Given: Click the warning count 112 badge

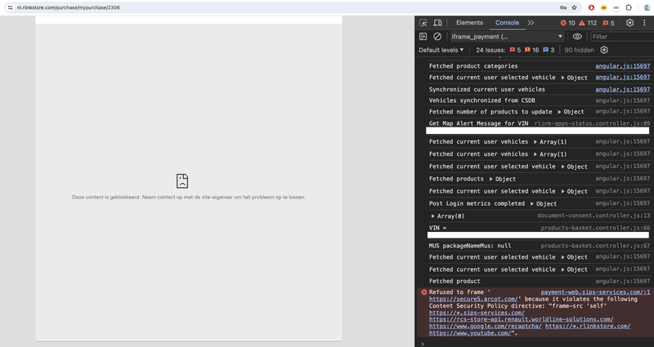Looking at the screenshot, I should 588,23.
